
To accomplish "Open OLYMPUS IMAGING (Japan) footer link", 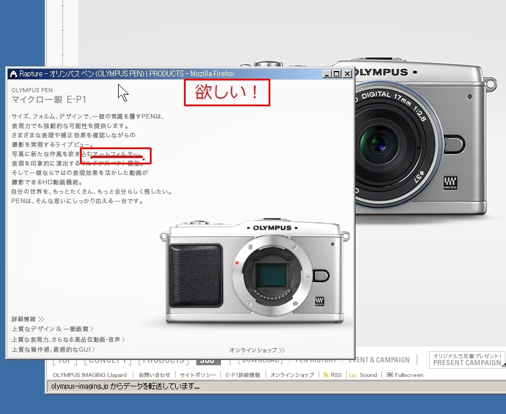I will pyautogui.click(x=90, y=375).
